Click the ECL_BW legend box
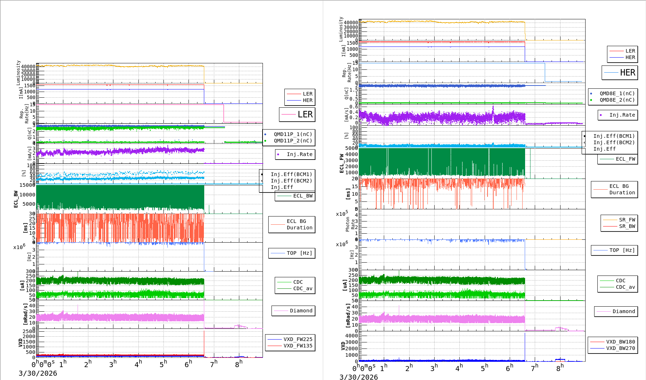646x380 pixels. coord(295,196)
